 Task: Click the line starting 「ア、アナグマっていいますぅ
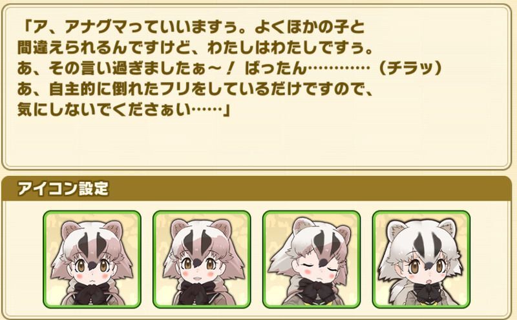pos(192,27)
